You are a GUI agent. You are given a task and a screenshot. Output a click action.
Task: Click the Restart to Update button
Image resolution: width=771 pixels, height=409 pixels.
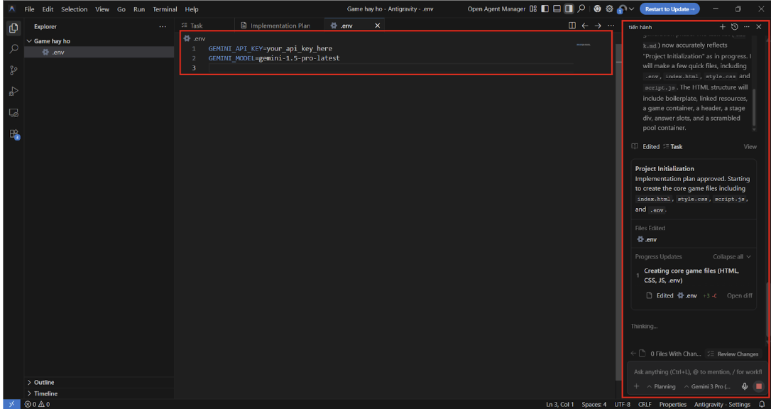coord(669,9)
